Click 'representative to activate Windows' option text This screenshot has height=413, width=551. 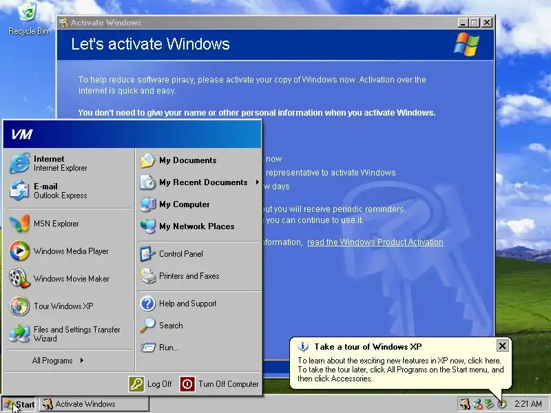tap(331, 173)
